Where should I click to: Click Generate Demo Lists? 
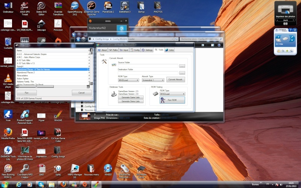click(x=131, y=101)
